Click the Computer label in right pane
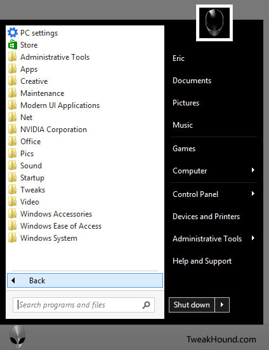Image resolution: width=269 pixels, height=350 pixels. click(190, 171)
